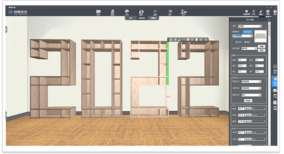
Task: Open the folder-shaped File icon in top toolbar
Action: point(98,12)
